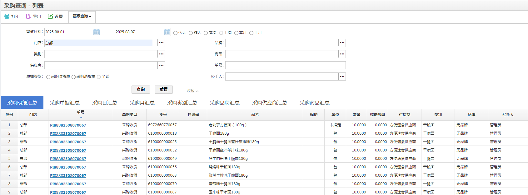
Task: Click the 供应商 column header
Action: tap(405, 115)
